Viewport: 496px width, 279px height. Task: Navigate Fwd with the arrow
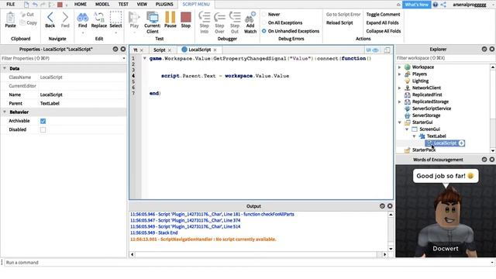[x=65, y=19]
